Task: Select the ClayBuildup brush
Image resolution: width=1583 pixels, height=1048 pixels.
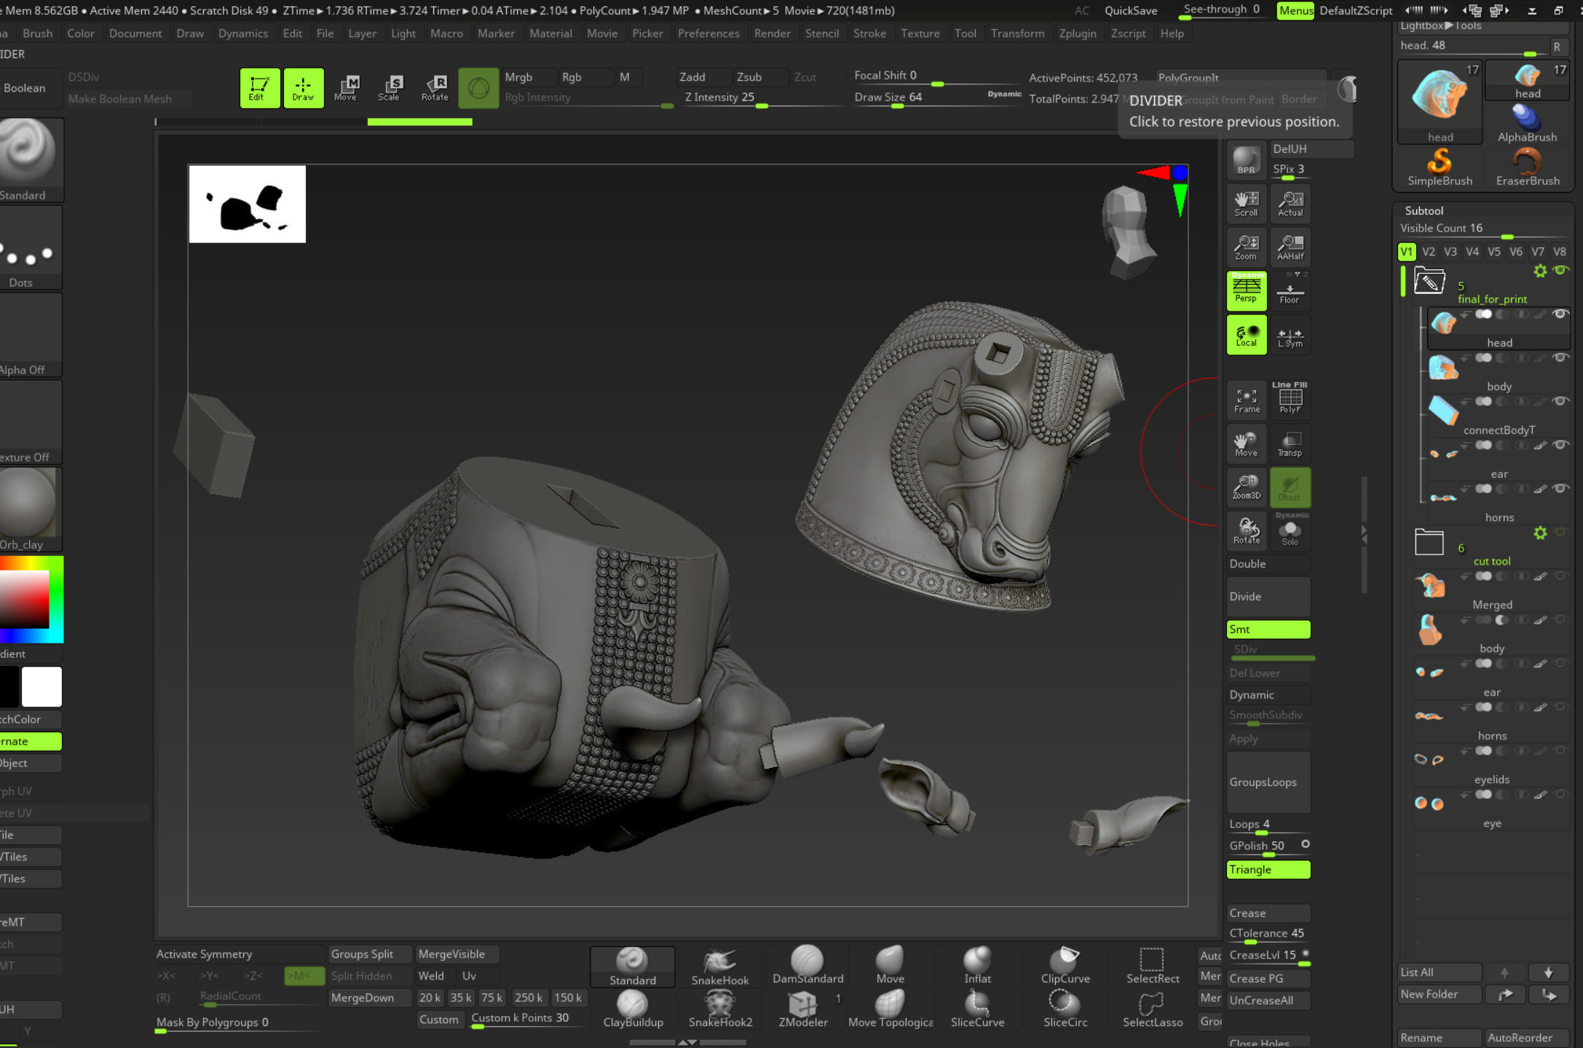Action: (x=633, y=1009)
